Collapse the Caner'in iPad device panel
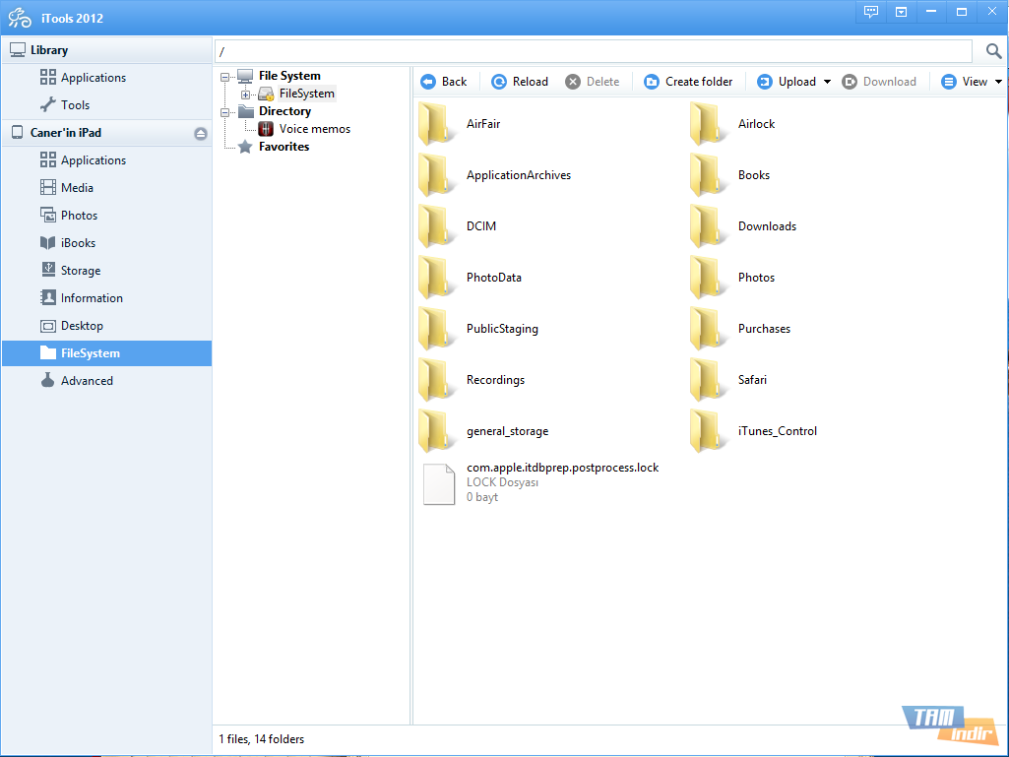 point(200,132)
